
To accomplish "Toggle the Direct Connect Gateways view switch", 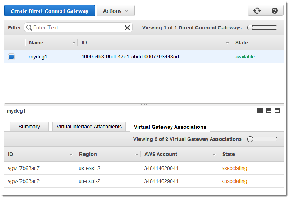I will [x=262, y=28].
